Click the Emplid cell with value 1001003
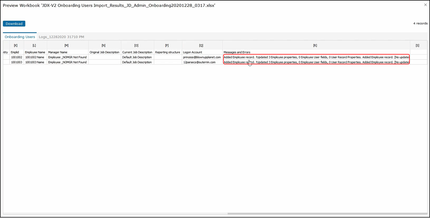 17,62
